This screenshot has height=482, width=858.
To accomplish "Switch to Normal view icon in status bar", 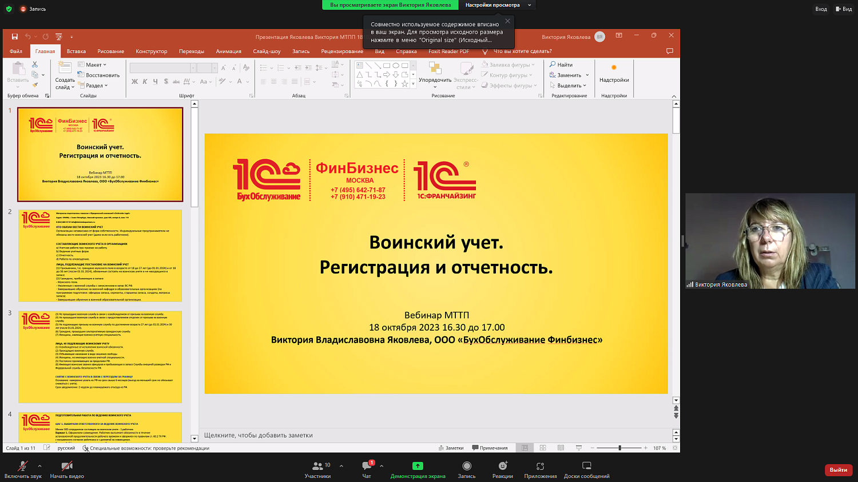I will pyautogui.click(x=525, y=448).
